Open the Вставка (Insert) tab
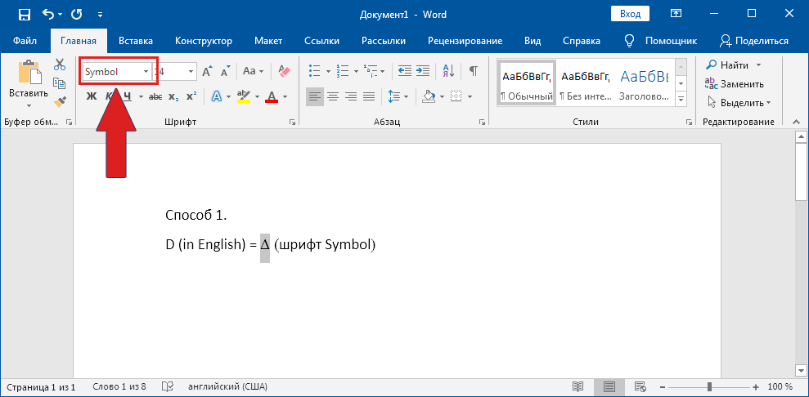Viewport: 809px width, 397px height. click(135, 41)
